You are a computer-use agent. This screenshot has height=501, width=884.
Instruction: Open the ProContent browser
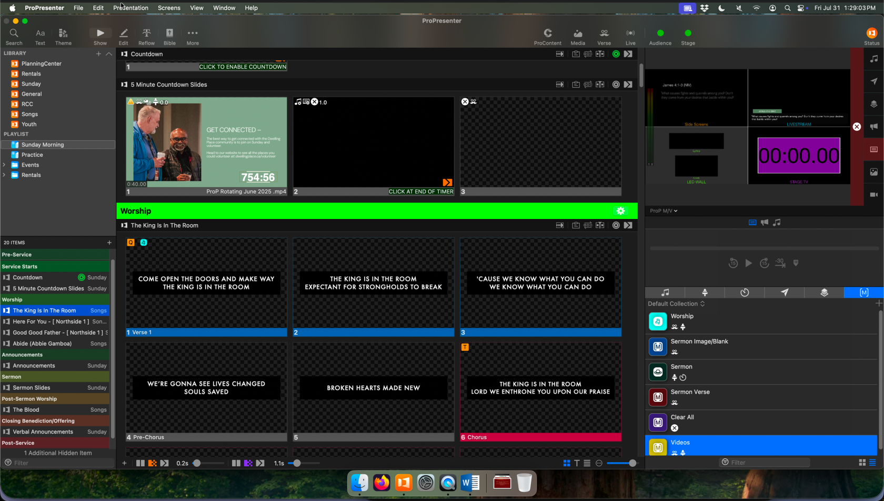(548, 36)
